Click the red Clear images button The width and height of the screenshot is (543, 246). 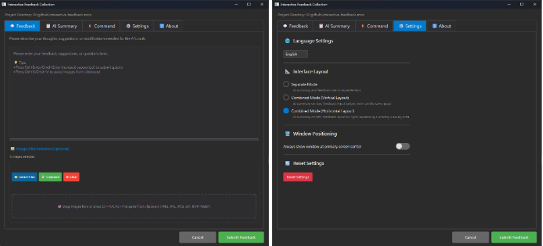point(71,177)
